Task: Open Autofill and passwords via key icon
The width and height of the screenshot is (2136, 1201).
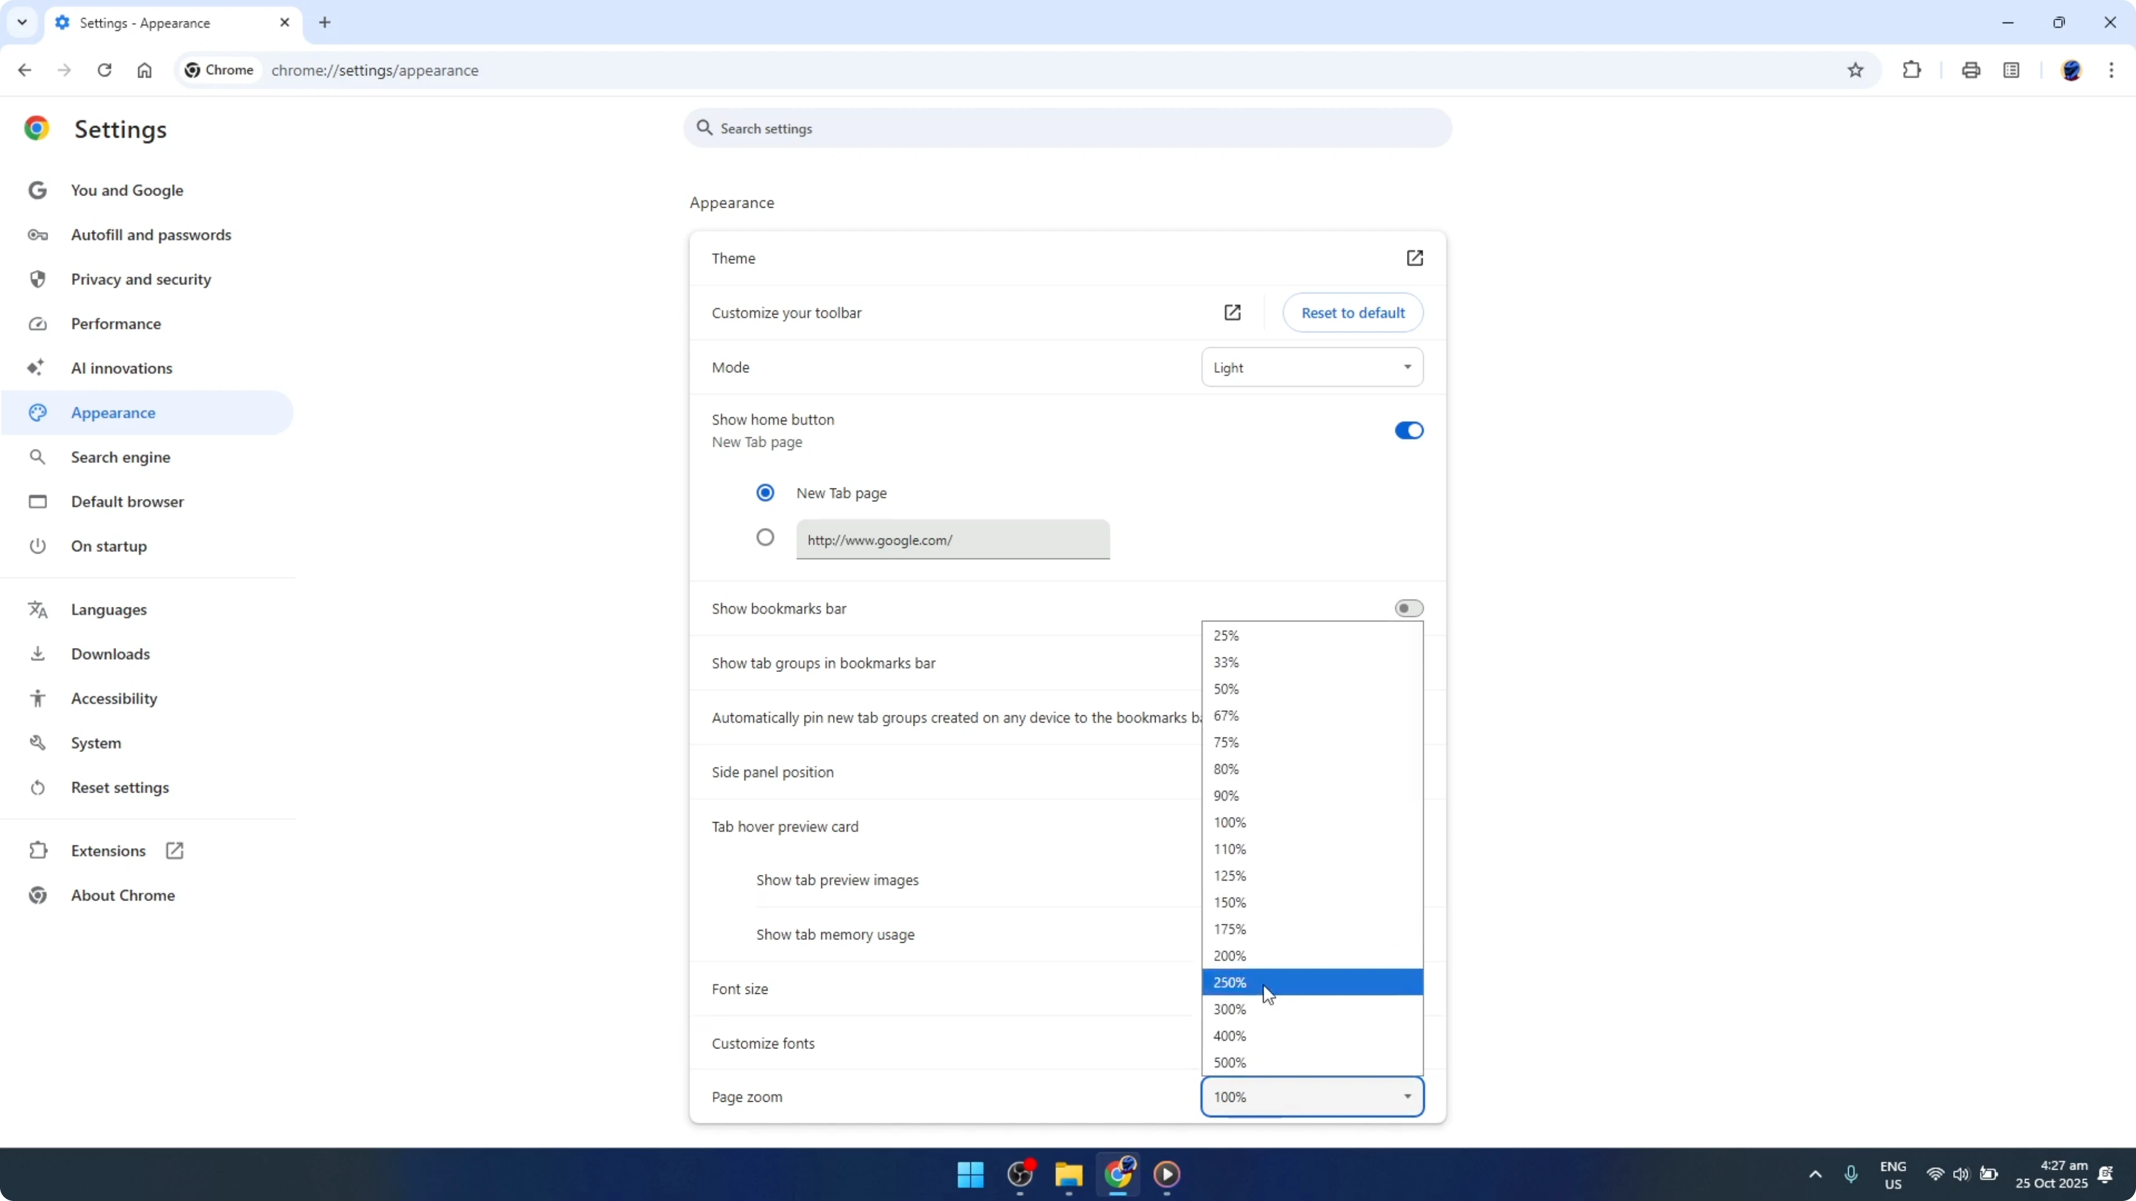Action: (x=37, y=234)
